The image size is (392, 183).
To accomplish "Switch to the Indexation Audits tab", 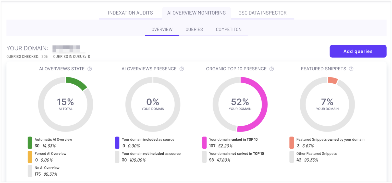I will tap(130, 13).
